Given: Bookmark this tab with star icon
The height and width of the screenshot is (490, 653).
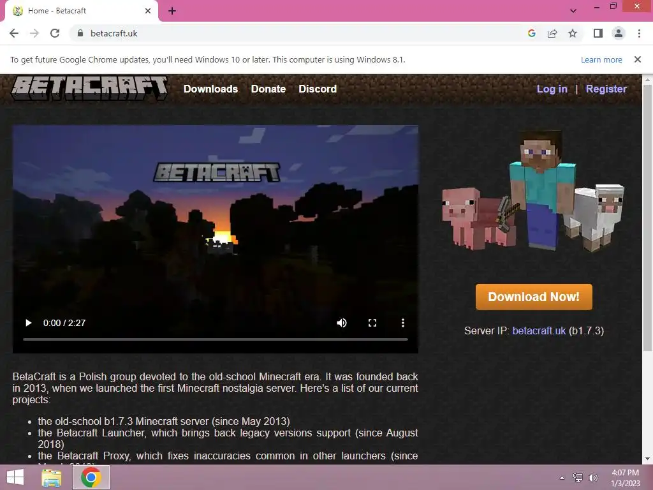Looking at the screenshot, I should [x=573, y=33].
